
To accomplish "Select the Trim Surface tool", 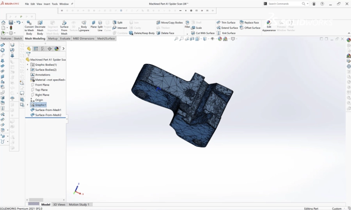I will pyautogui.click(x=226, y=23).
